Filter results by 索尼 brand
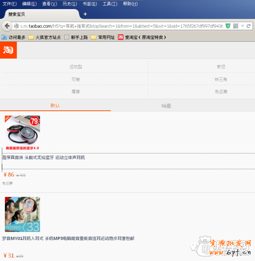This screenshot has height=261, width=255. (x=221, y=67)
